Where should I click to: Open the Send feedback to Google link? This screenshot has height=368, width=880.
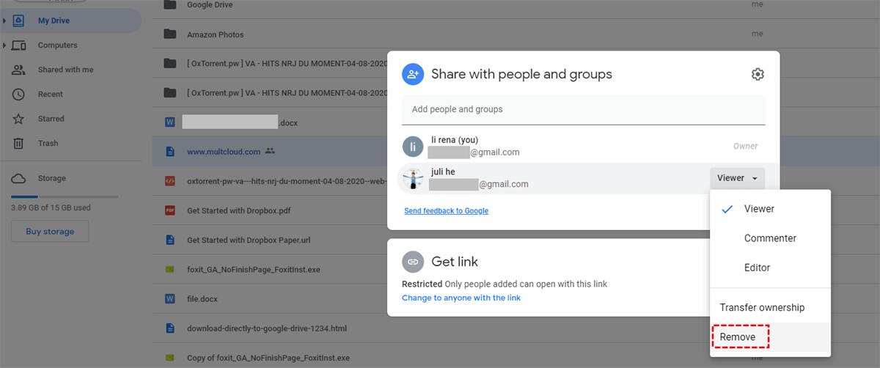tap(446, 211)
